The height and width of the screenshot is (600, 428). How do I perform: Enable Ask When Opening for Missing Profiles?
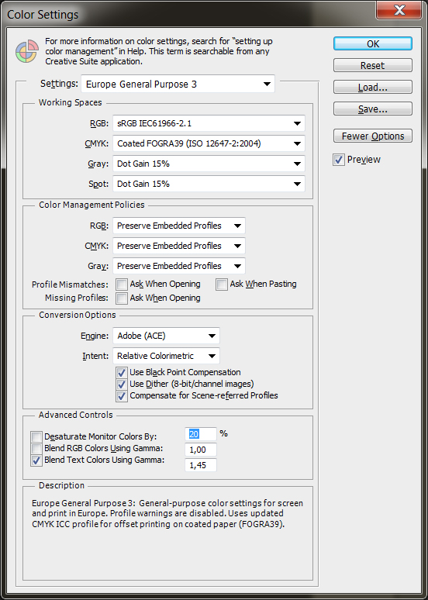point(122,298)
